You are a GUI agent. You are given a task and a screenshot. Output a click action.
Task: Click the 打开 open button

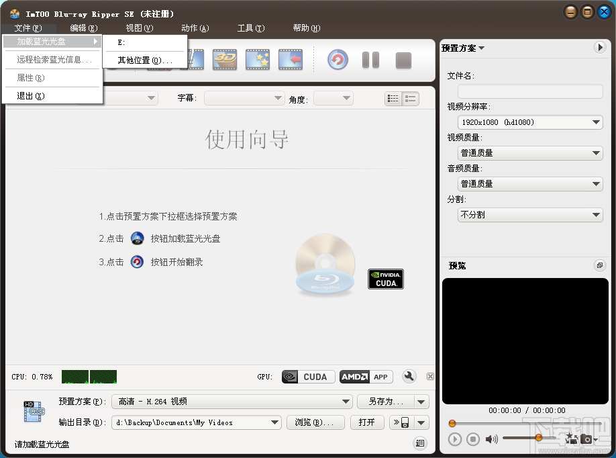tap(367, 422)
